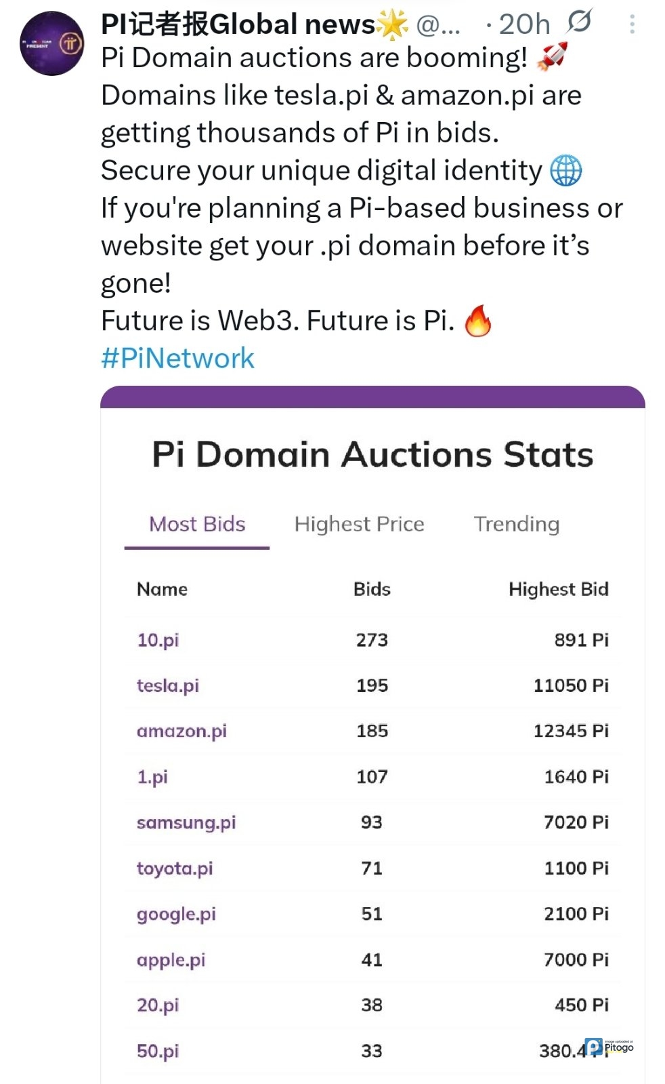
Task: Click the 20h tweet timestamp
Action: 524,24
